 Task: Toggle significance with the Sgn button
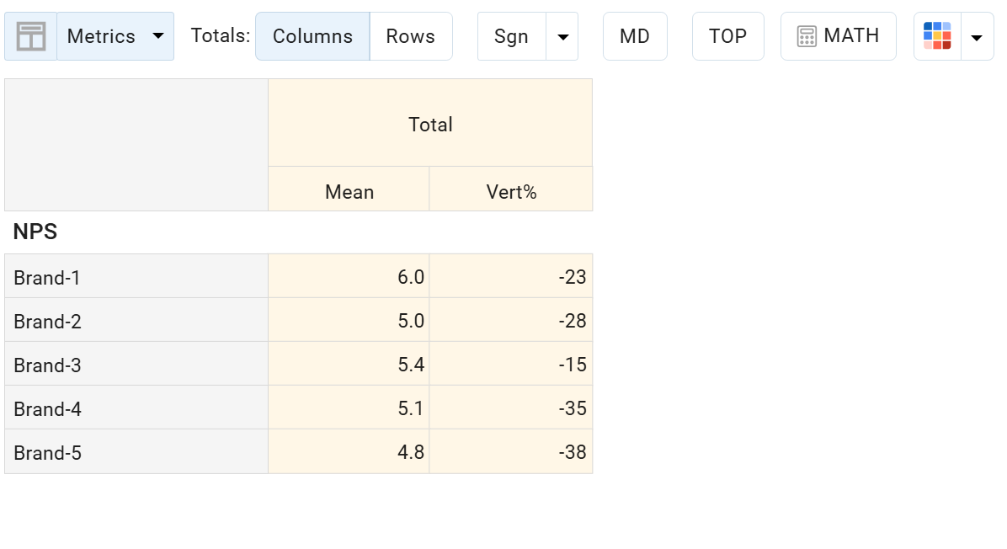(511, 35)
